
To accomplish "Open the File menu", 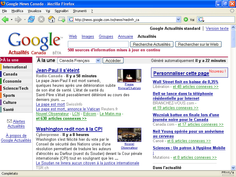I will point(4,11).
